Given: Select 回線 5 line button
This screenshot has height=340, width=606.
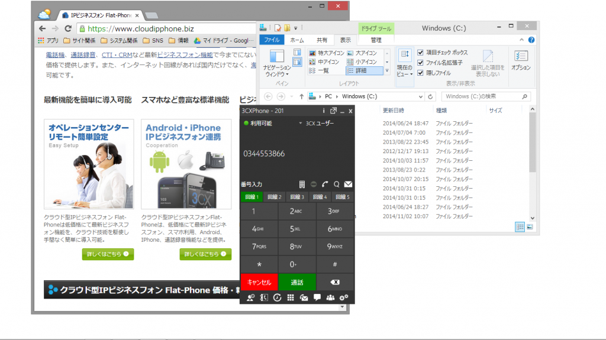Looking at the screenshot, I should (343, 197).
